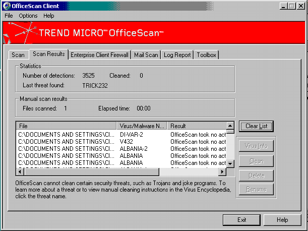The height and width of the screenshot is (231, 308).
Task: Select the DI-VAR-2 detection row
Action: click(x=121, y=135)
